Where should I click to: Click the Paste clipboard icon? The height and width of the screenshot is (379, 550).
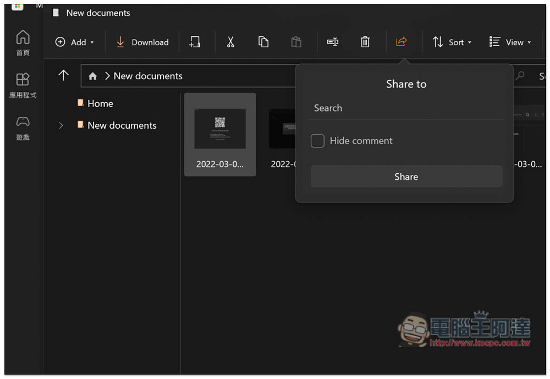coord(296,42)
